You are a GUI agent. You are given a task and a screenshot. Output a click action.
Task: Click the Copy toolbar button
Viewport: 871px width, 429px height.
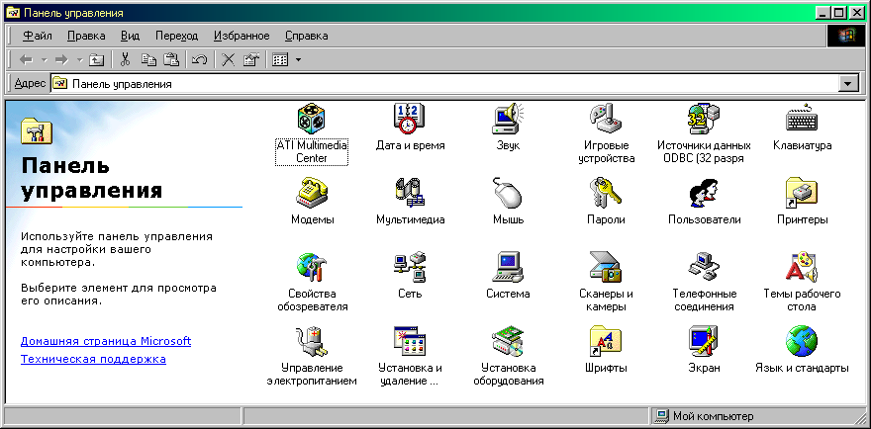(148, 59)
